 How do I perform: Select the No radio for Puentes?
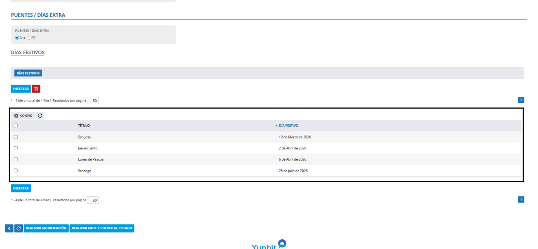coord(17,38)
